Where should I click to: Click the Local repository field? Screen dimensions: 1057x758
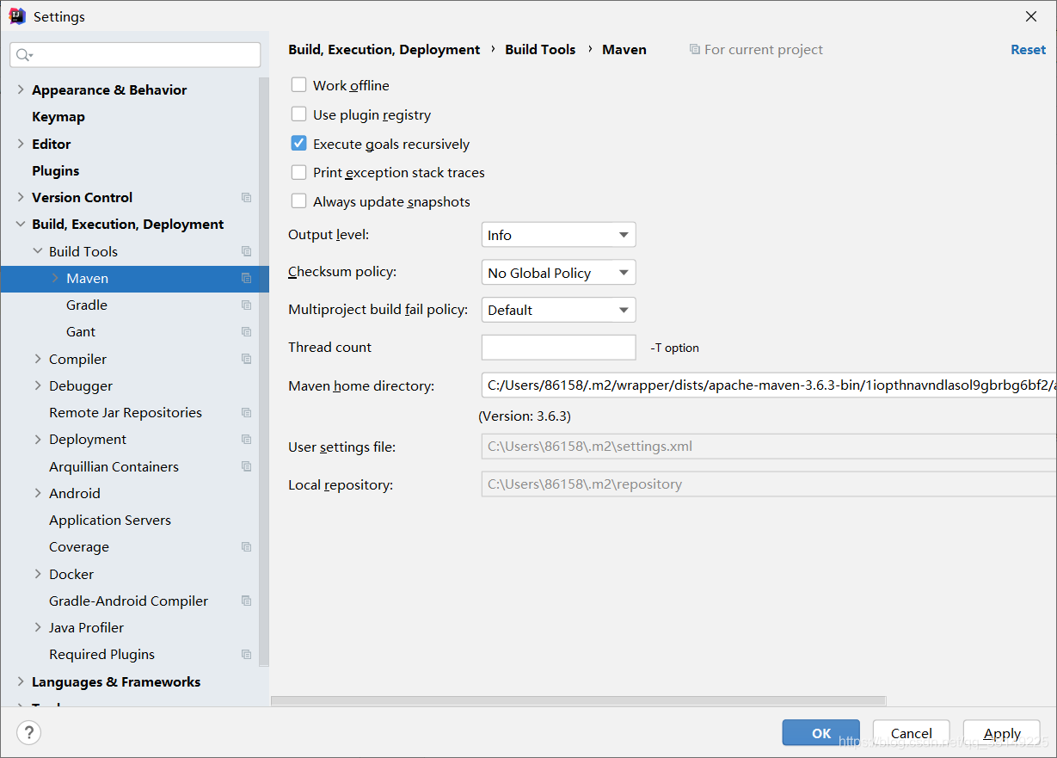pos(769,484)
